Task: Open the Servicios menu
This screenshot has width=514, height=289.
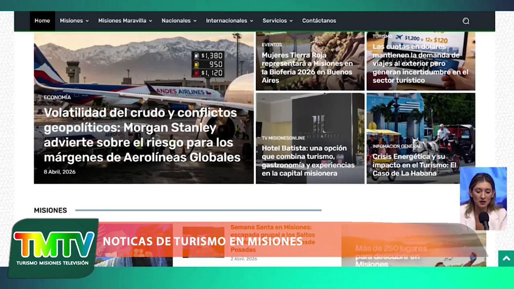Action: point(275,21)
